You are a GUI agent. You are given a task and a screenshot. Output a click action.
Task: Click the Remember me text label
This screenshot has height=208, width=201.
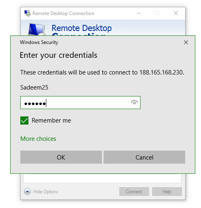point(51,120)
